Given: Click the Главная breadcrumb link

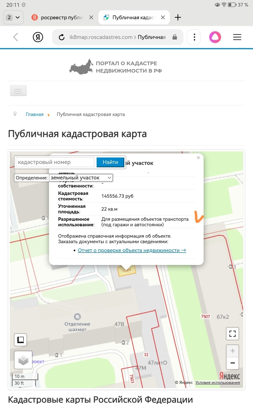Looking at the screenshot, I should [x=35, y=114].
